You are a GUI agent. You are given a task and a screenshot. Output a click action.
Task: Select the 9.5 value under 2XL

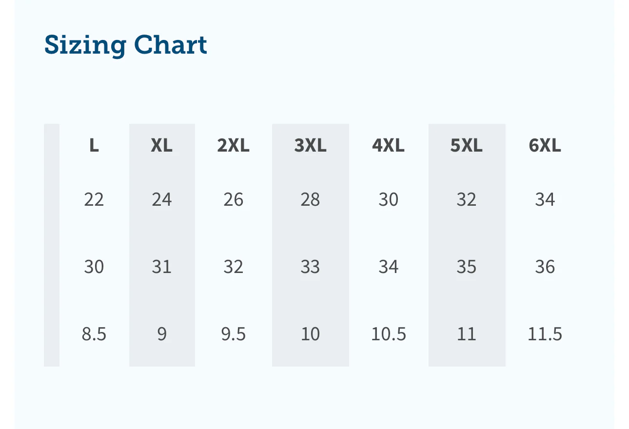(233, 334)
